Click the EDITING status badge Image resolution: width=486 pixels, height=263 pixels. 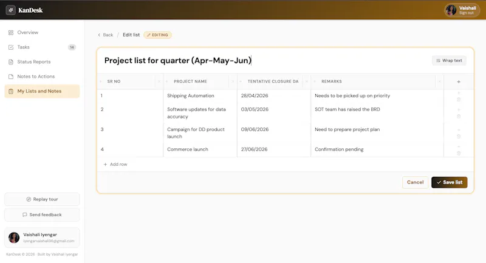[157, 35]
